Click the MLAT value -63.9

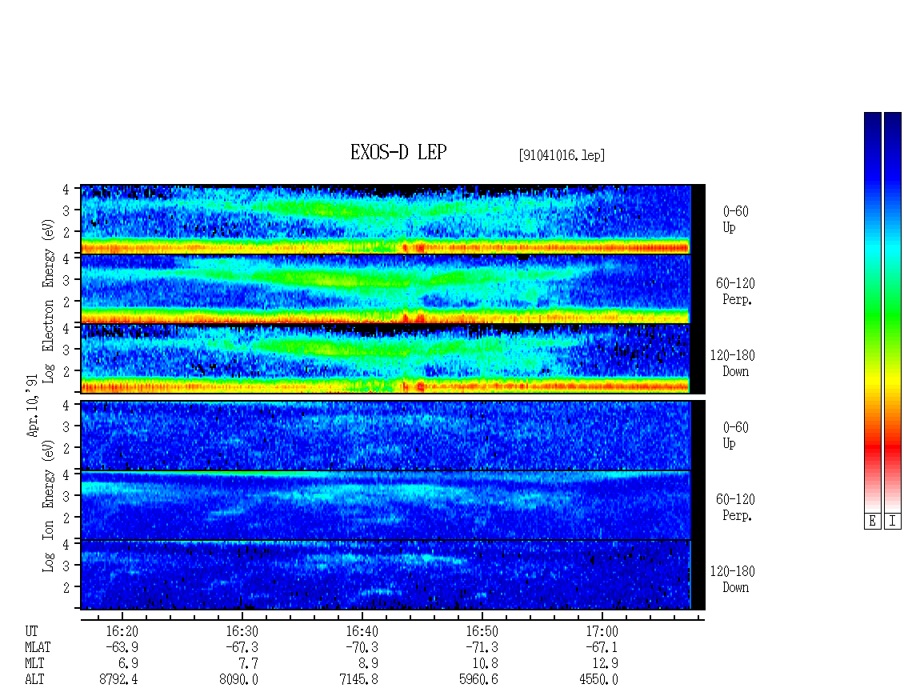[122, 647]
